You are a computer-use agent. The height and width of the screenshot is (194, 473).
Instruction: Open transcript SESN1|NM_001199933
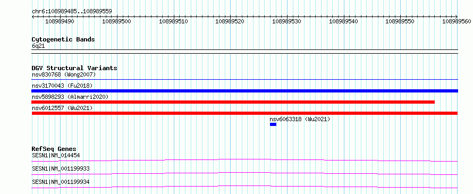tap(61, 168)
